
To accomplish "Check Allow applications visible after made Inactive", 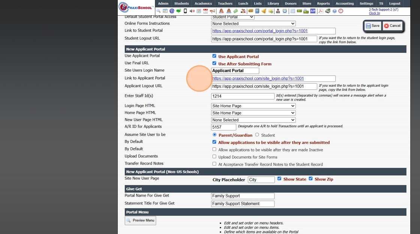I will pos(214,149).
